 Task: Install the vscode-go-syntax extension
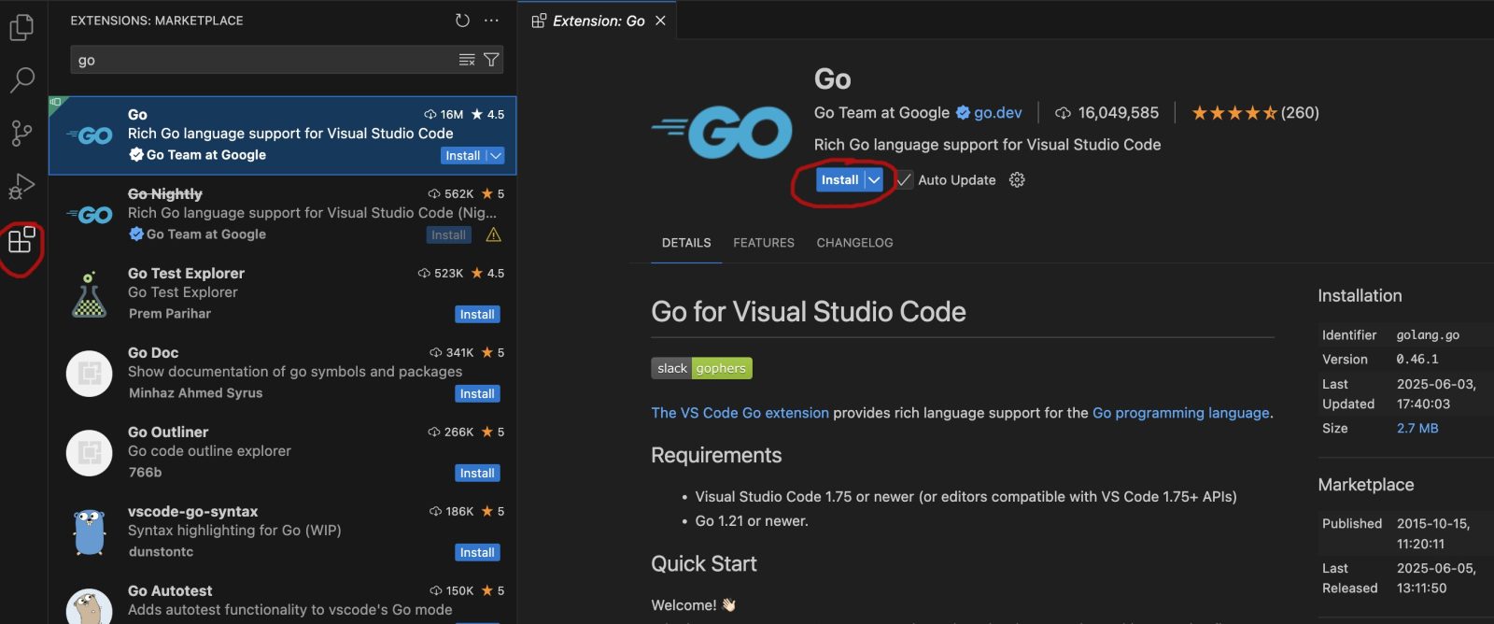[477, 553]
